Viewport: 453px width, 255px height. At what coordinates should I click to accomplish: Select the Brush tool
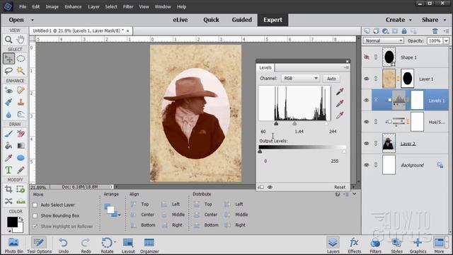(x=8, y=134)
